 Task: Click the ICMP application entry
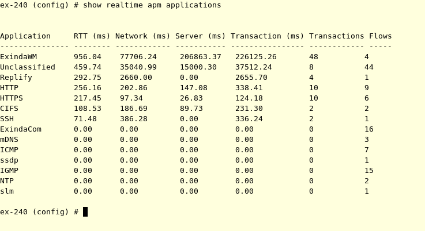[x=9, y=150]
